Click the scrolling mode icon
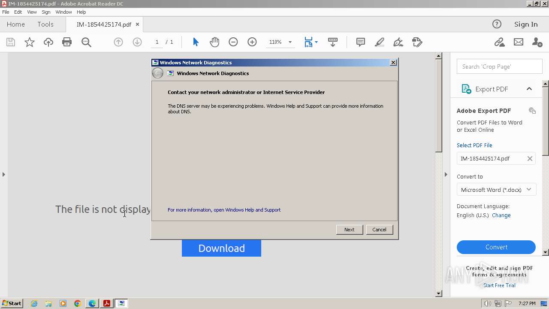This screenshot has height=309, width=549. pos(333,42)
